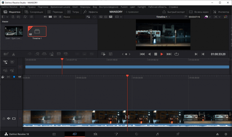Click the Relink Media chain icon
The height and width of the screenshot is (137, 232).
tap(31, 17)
